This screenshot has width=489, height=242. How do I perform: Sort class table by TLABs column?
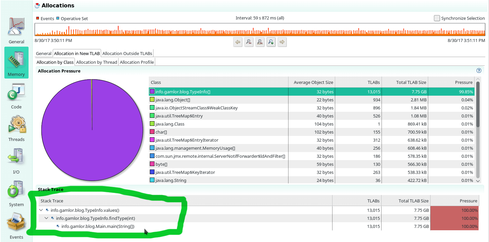click(358, 82)
